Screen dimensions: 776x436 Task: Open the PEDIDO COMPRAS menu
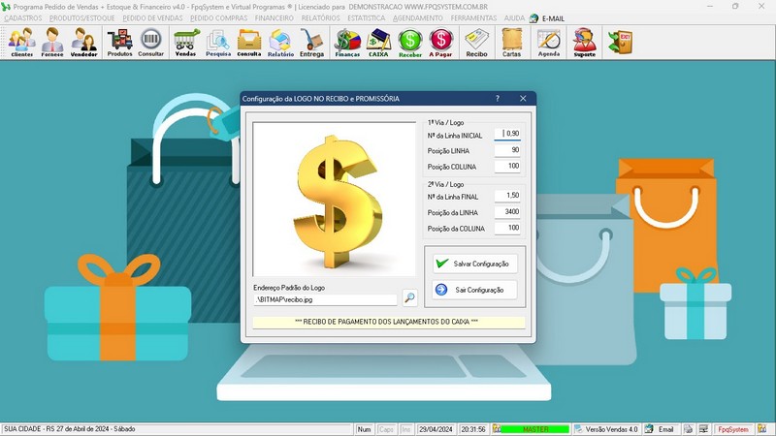(219, 18)
